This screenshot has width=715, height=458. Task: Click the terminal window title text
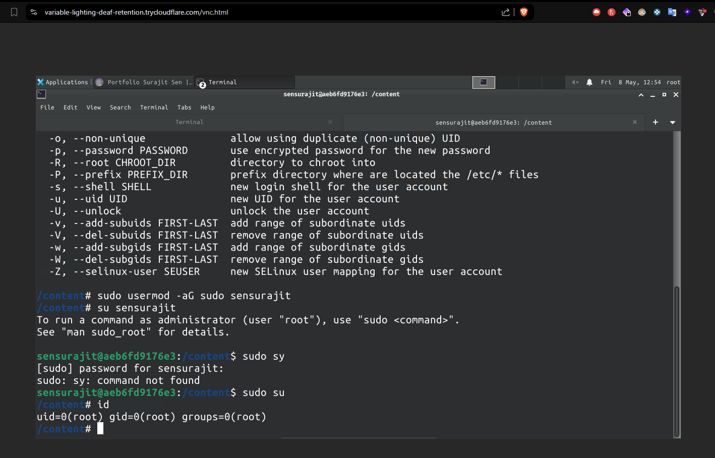[341, 94]
